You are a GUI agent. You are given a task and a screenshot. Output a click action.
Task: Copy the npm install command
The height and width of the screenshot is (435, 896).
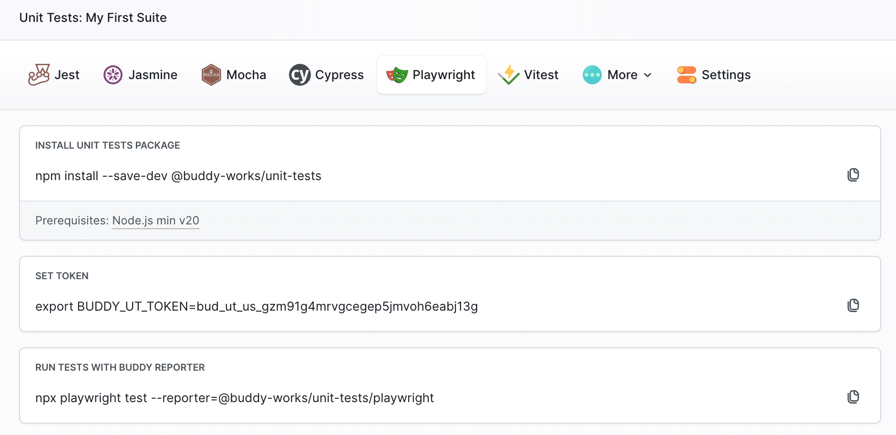point(853,175)
